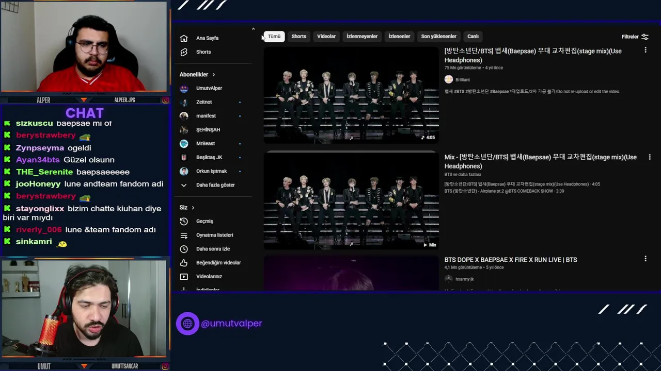Screen dimensions: 661x371
Task: Select the Shorts filter chip
Action: tap(299, 37)
